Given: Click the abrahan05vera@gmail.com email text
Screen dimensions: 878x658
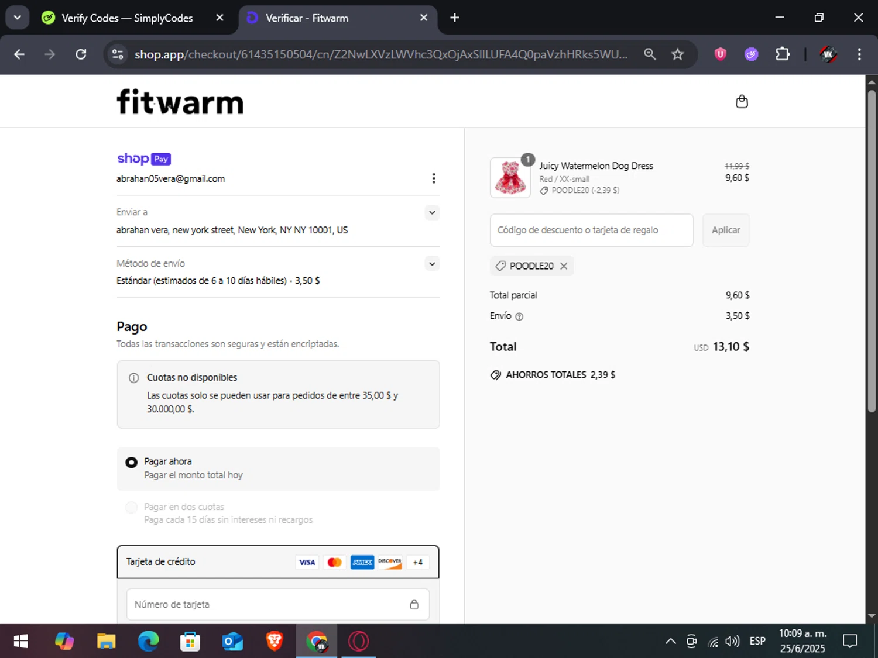Looking at the screenshot, I should point(170,179).
